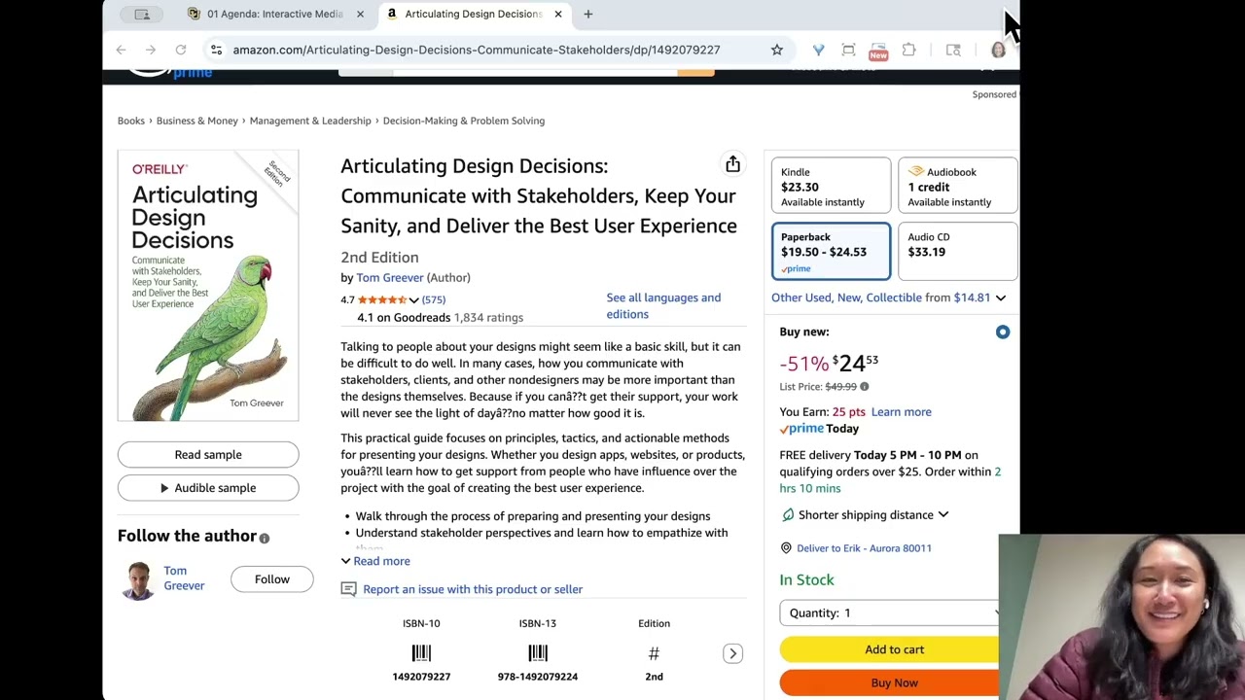Bookmark this page with the star icon
1245x700 pixels.
[776, 50]
